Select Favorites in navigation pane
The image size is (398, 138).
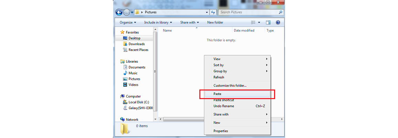point(132,32)
